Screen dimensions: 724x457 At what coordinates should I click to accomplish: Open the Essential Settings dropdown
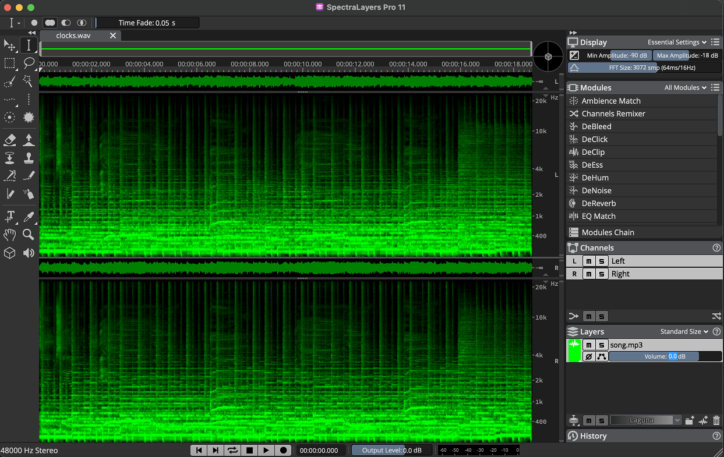(x=677, y=42)
